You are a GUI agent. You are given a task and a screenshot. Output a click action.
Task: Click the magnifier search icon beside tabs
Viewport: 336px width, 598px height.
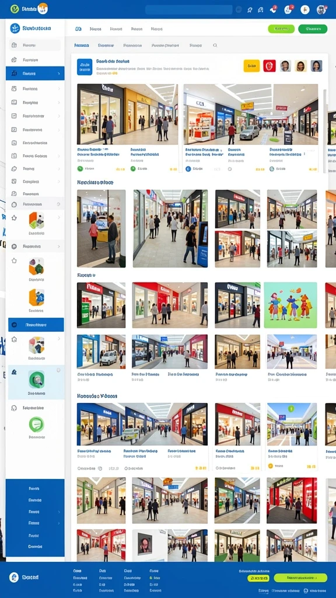click(215, 46)
